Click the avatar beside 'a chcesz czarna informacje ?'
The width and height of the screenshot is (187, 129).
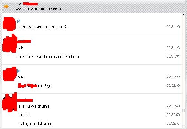pyautogui.click(x=9, y=24)
